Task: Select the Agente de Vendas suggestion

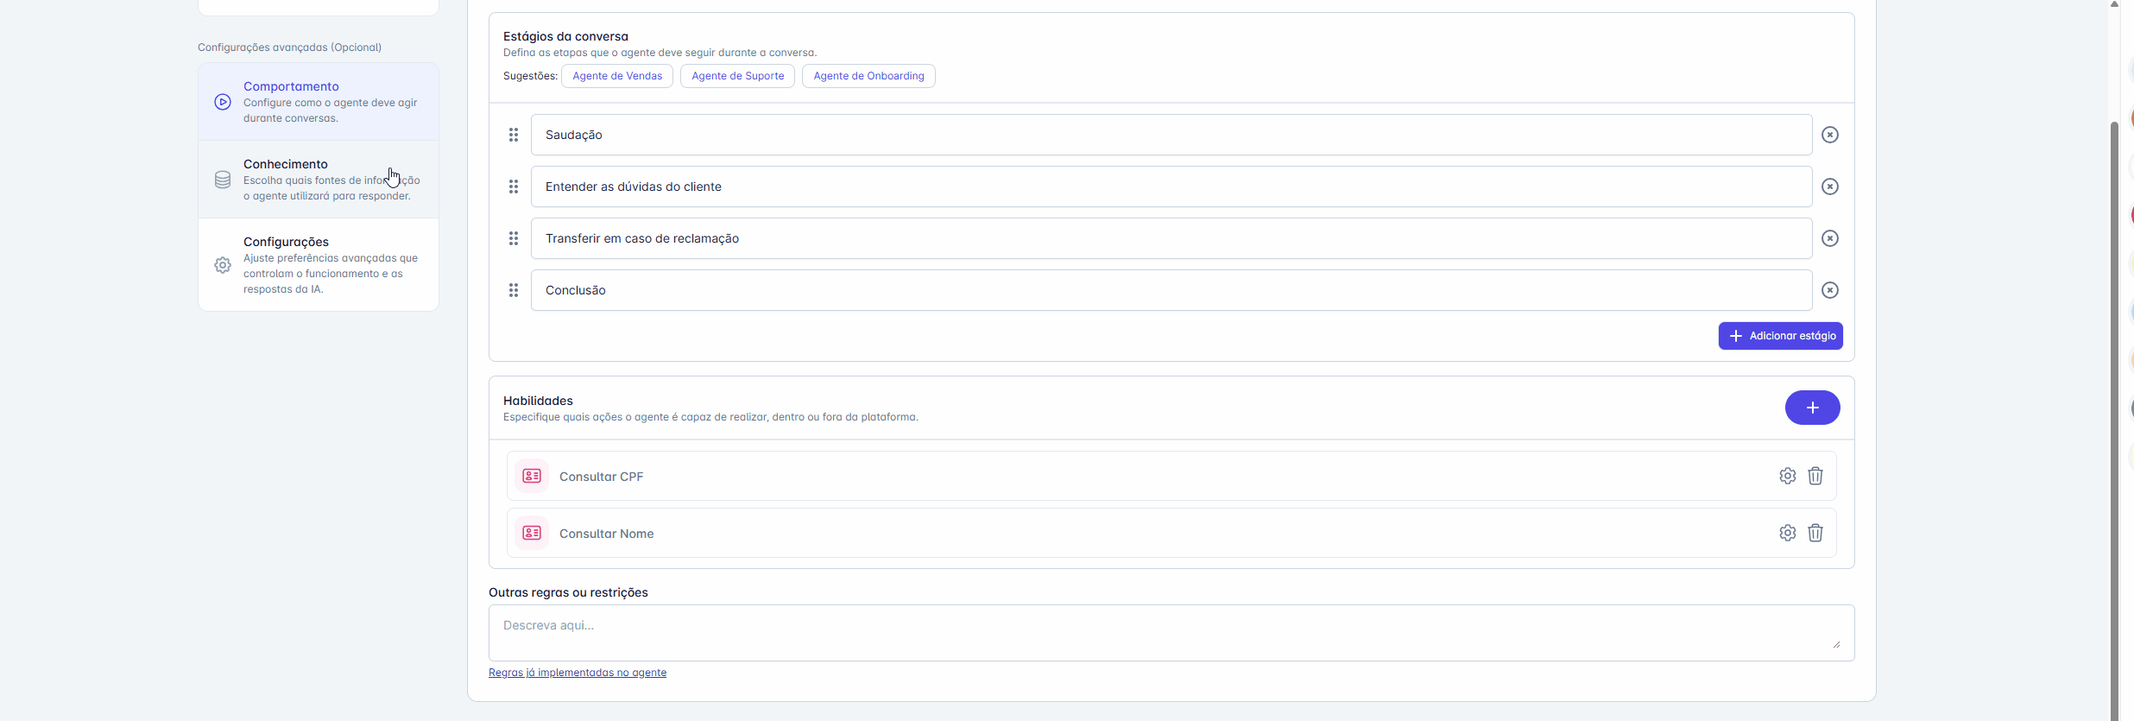Action: click(x=617, y=76)
